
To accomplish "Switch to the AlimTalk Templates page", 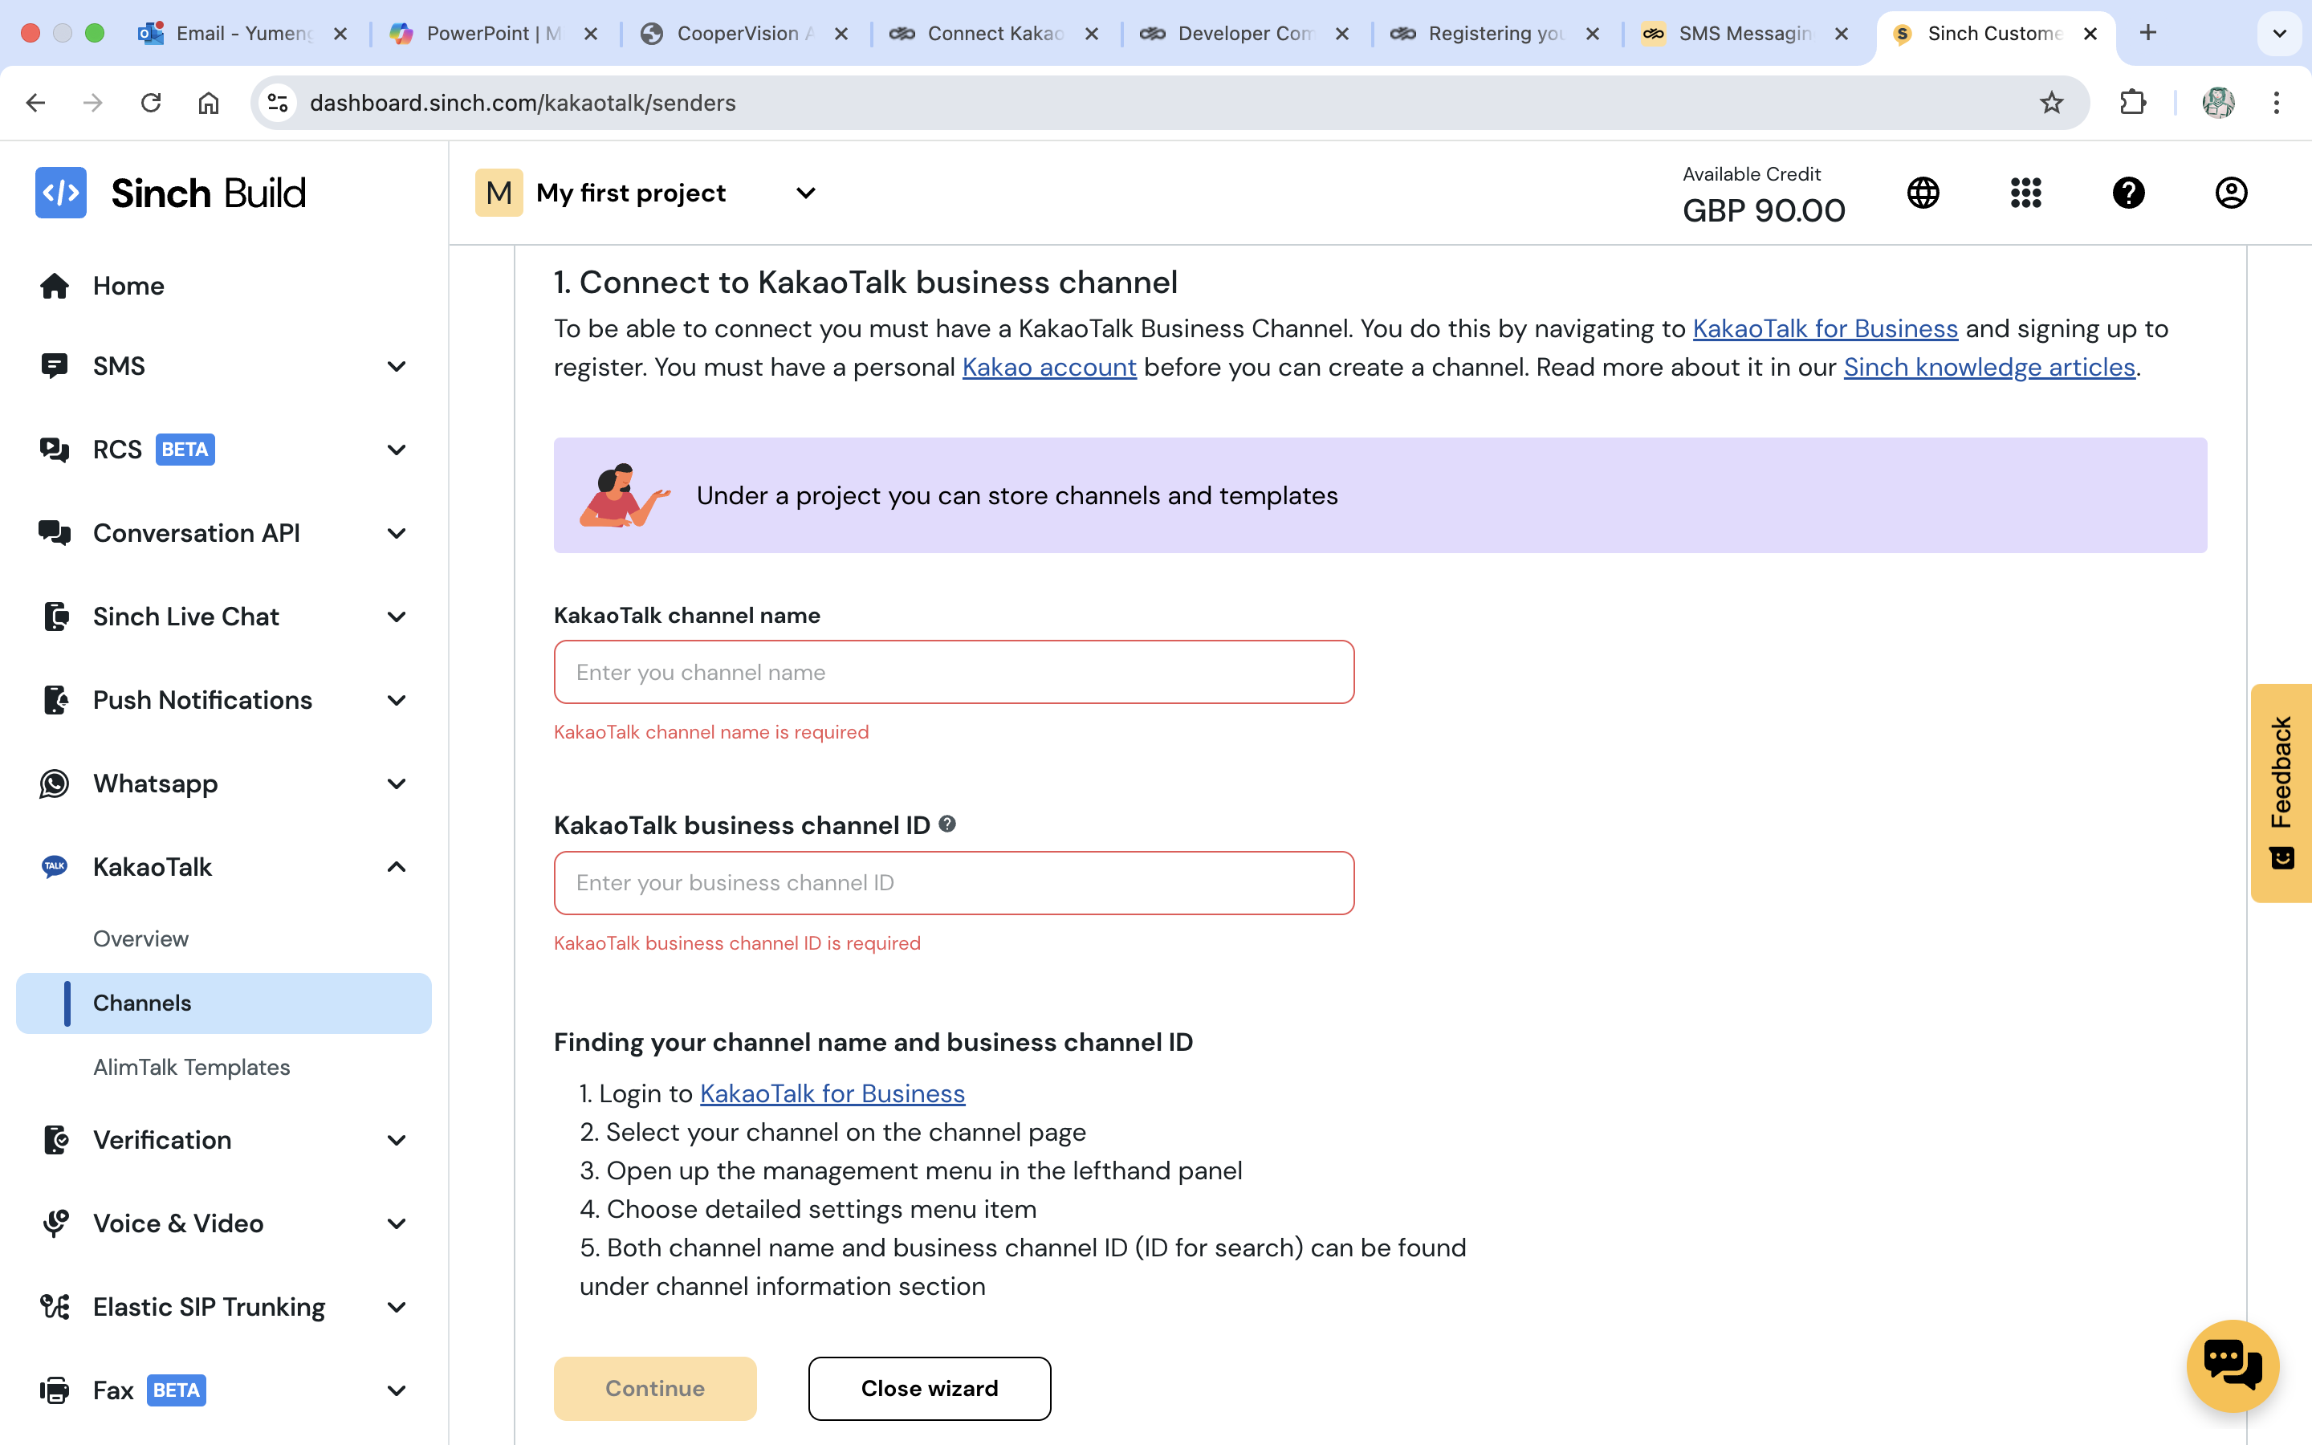I will (191, 1068).
